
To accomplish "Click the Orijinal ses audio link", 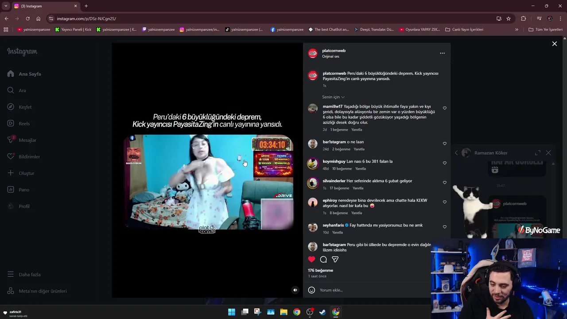I will [x=330, y=57].
